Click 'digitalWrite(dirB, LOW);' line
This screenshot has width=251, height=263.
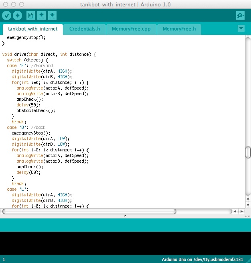pos(40,145)
